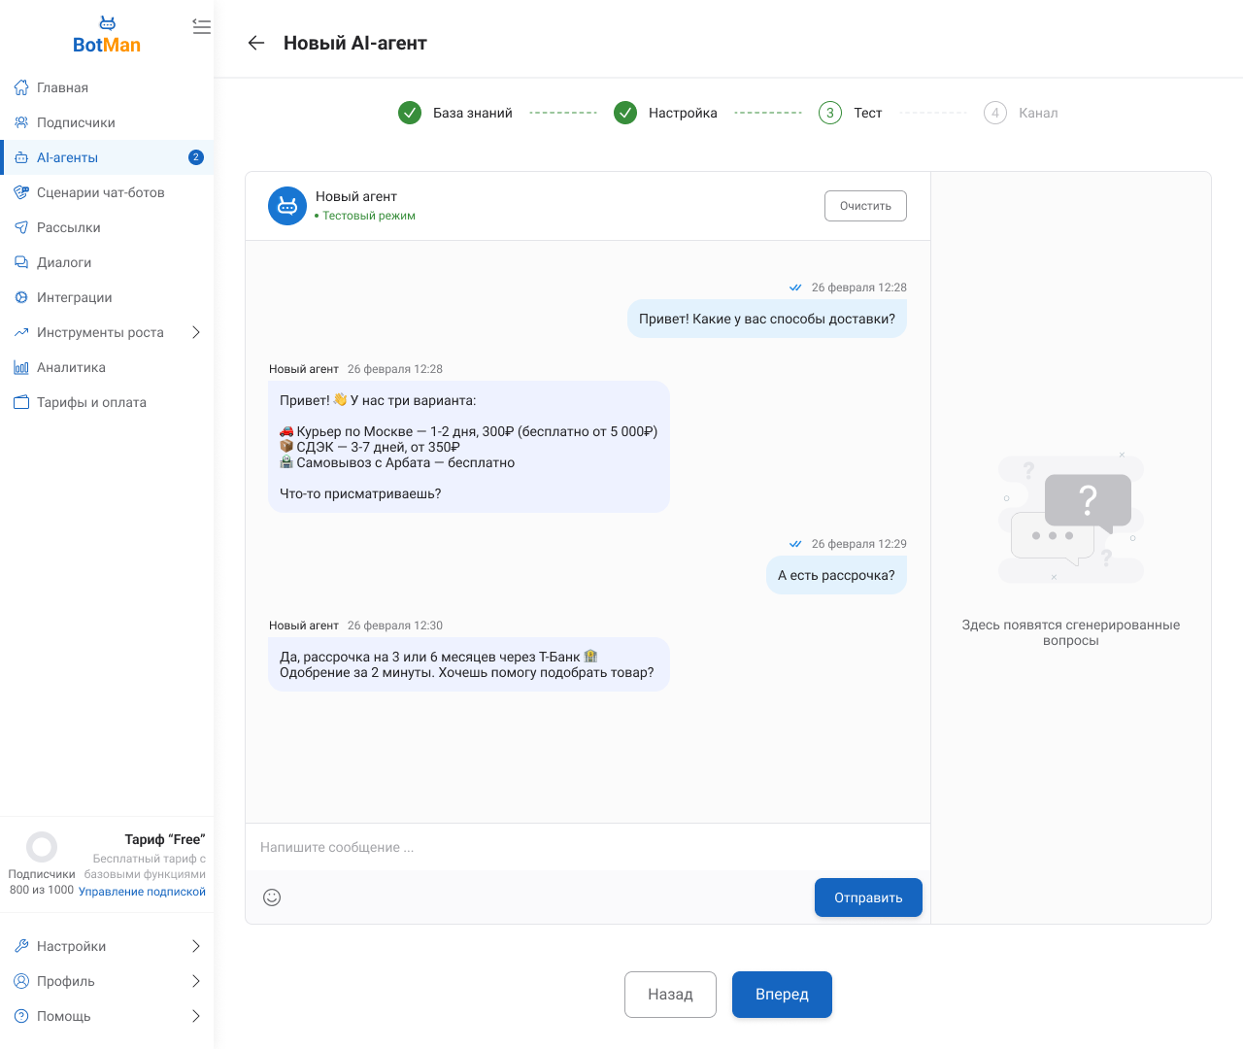The height and width of the screenshot is (1049, 1243).
Task: Open the Управление подпиской link
Action: click(x=142, y=892)
